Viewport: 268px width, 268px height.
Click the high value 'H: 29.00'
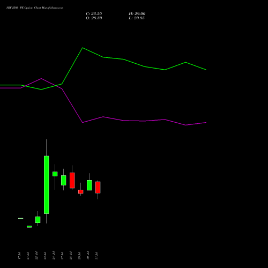pyautogui.click(x=137, y=14)
